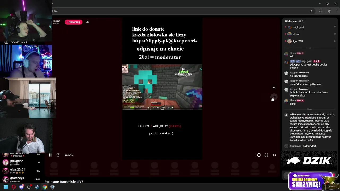Image resolution: width=340 pixels, height=191 pixels.
Task: Click the tipply donate link text
Action: pos(165,41)
